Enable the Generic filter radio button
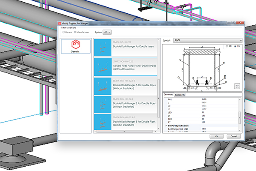This screenshot has height=171, width=256. pos(64,32)
